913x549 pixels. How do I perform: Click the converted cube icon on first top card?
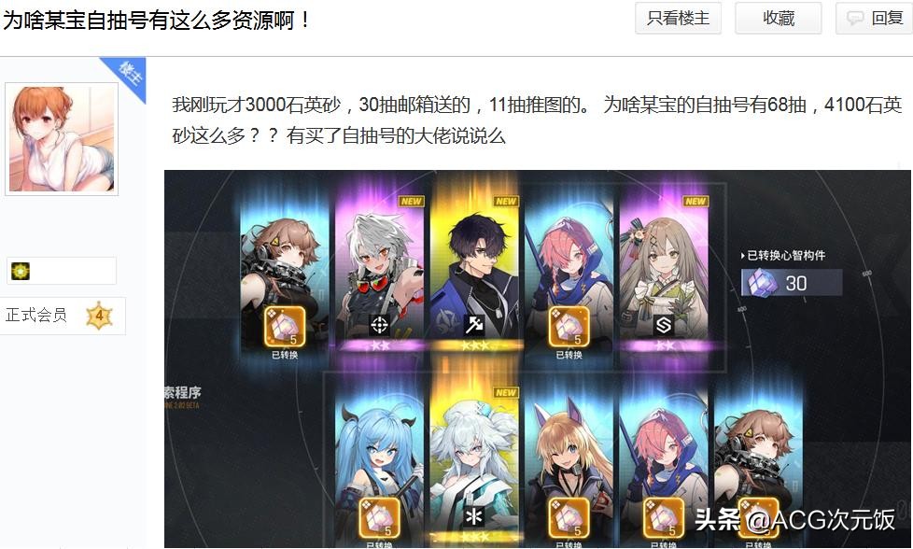(x=285, y=327)
